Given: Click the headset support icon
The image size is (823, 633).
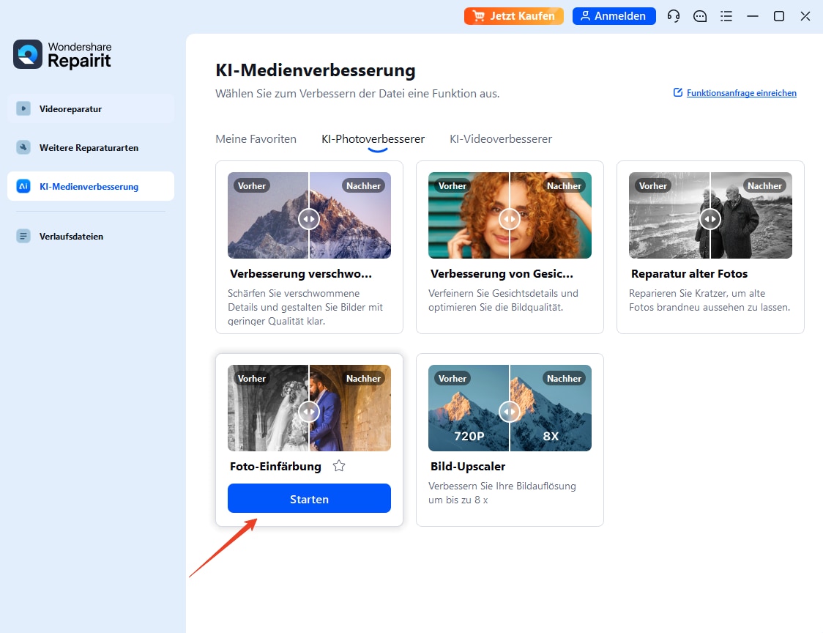Looking at the screenshot, I should pyautogui.click(x=674, y=16).
